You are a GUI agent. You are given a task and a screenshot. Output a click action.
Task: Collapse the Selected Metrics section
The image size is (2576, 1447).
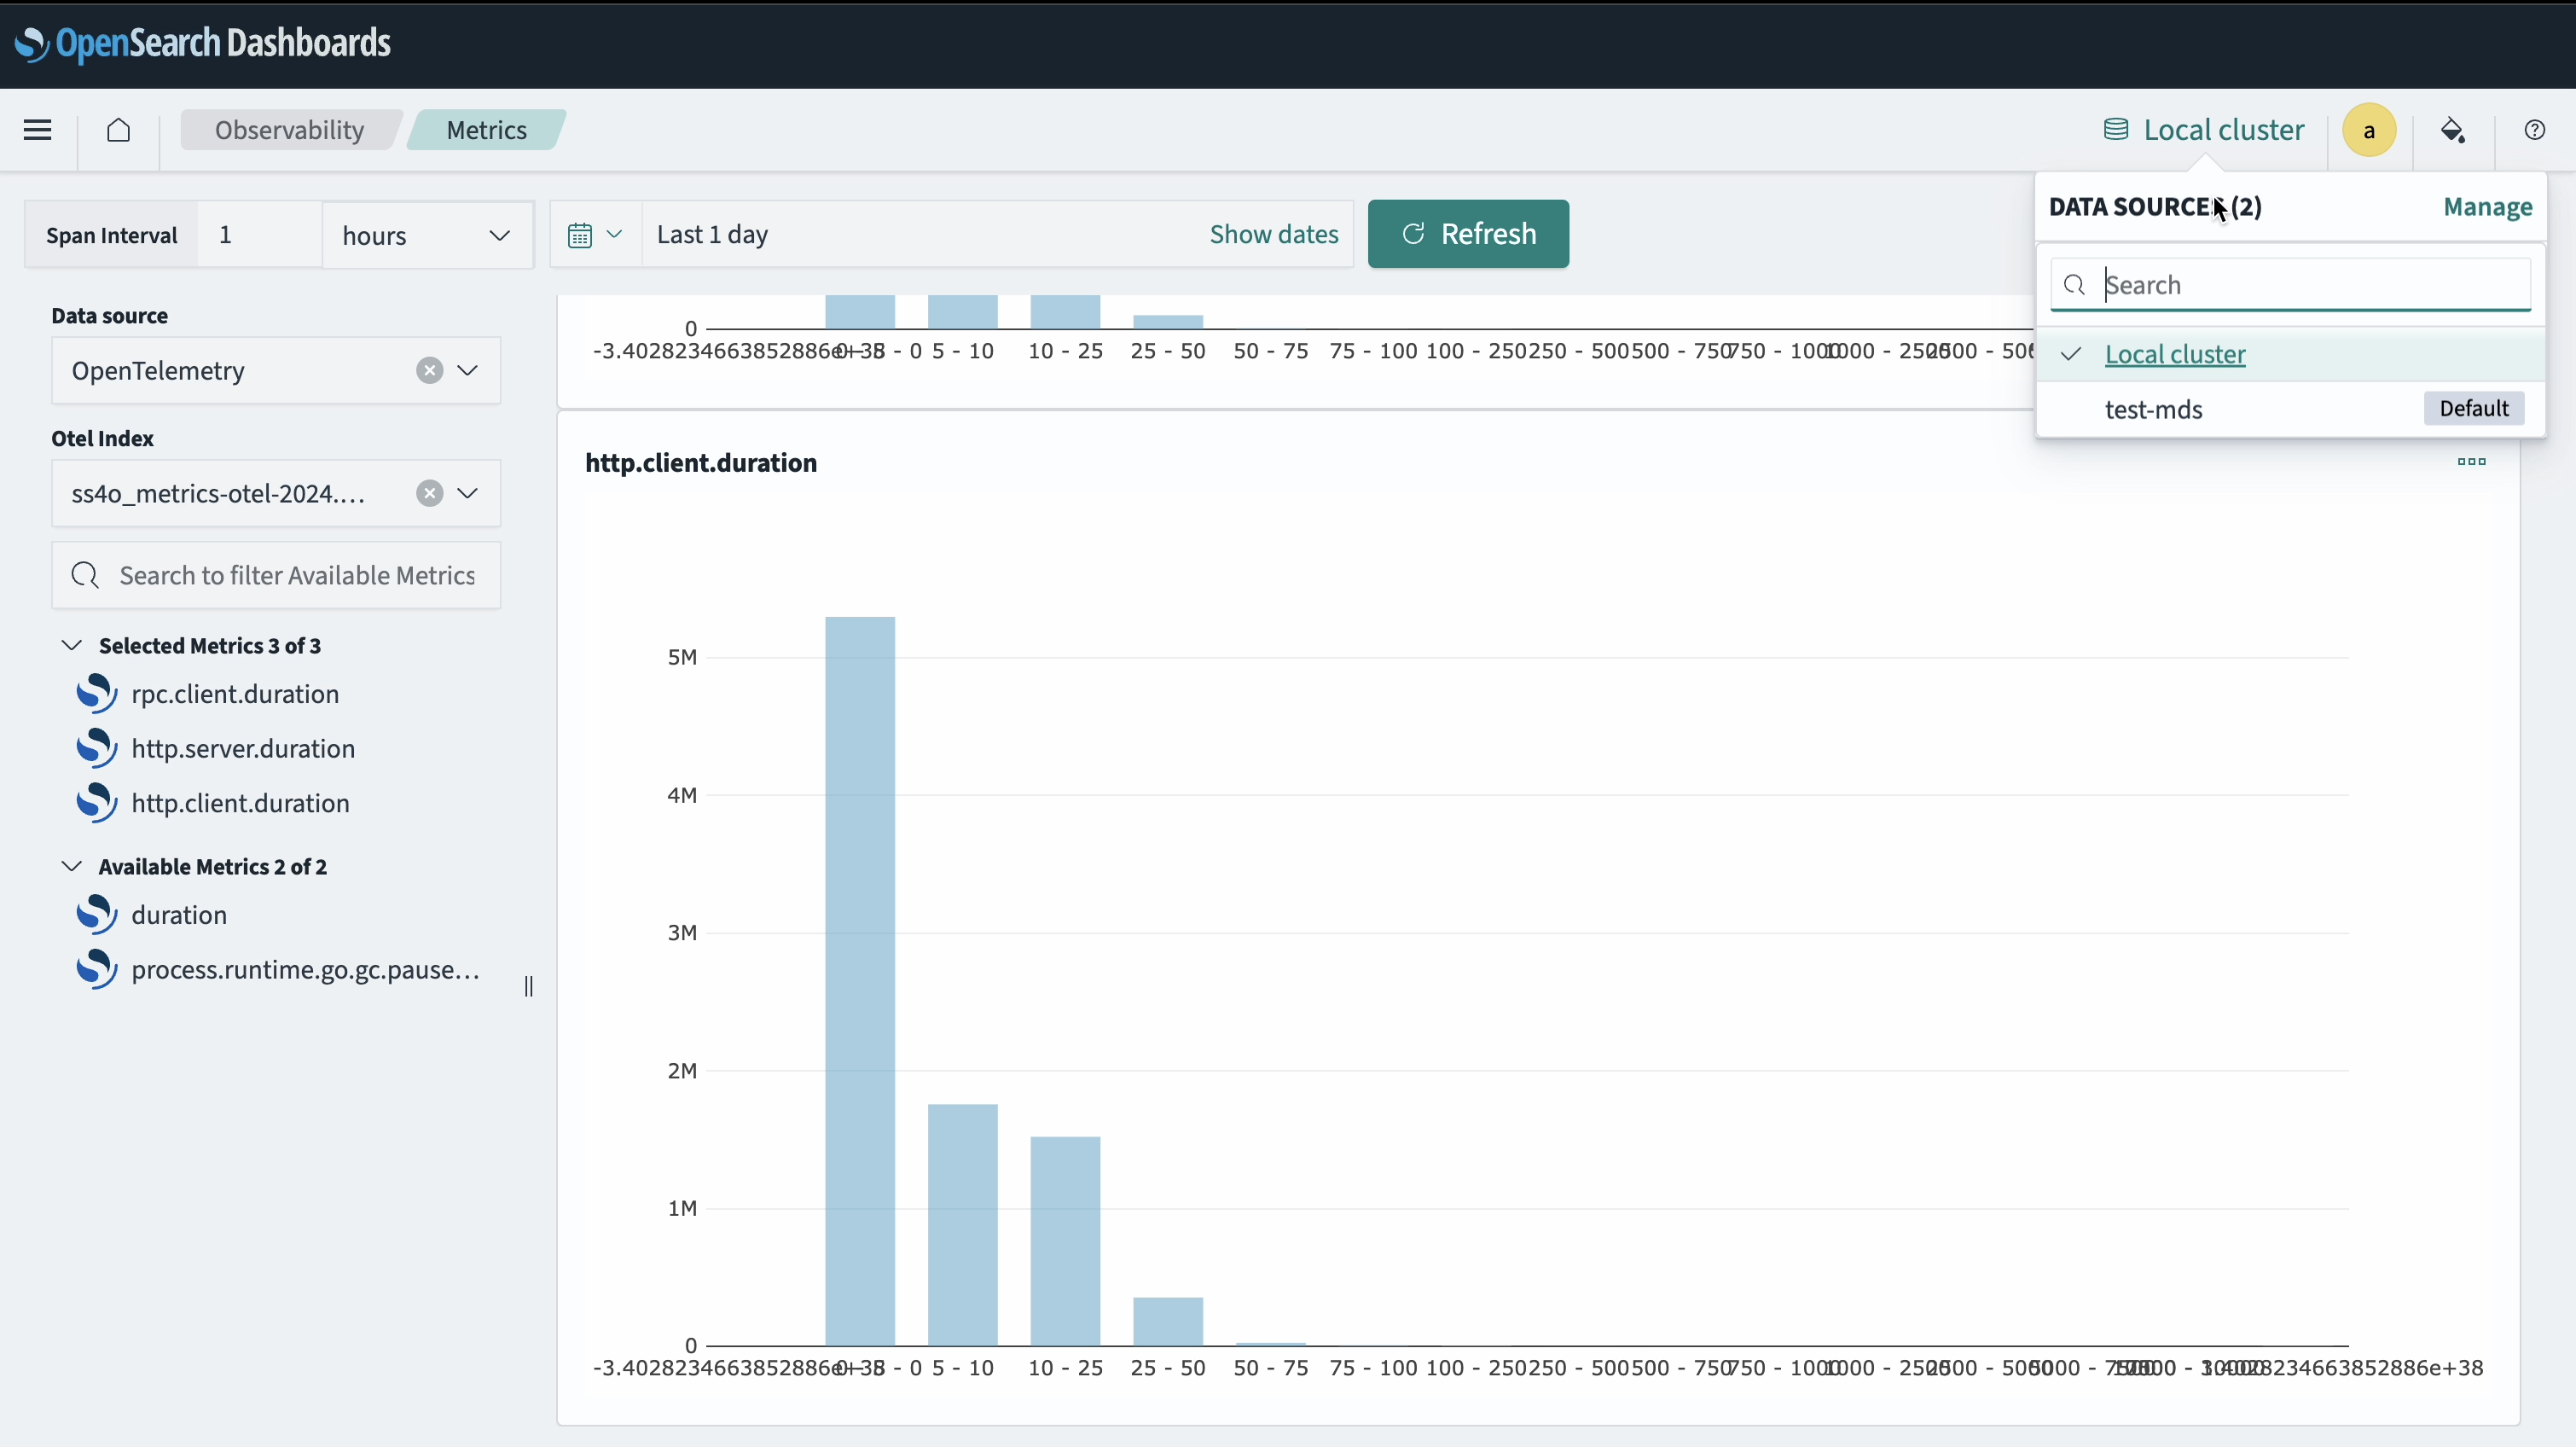point(71,645)
